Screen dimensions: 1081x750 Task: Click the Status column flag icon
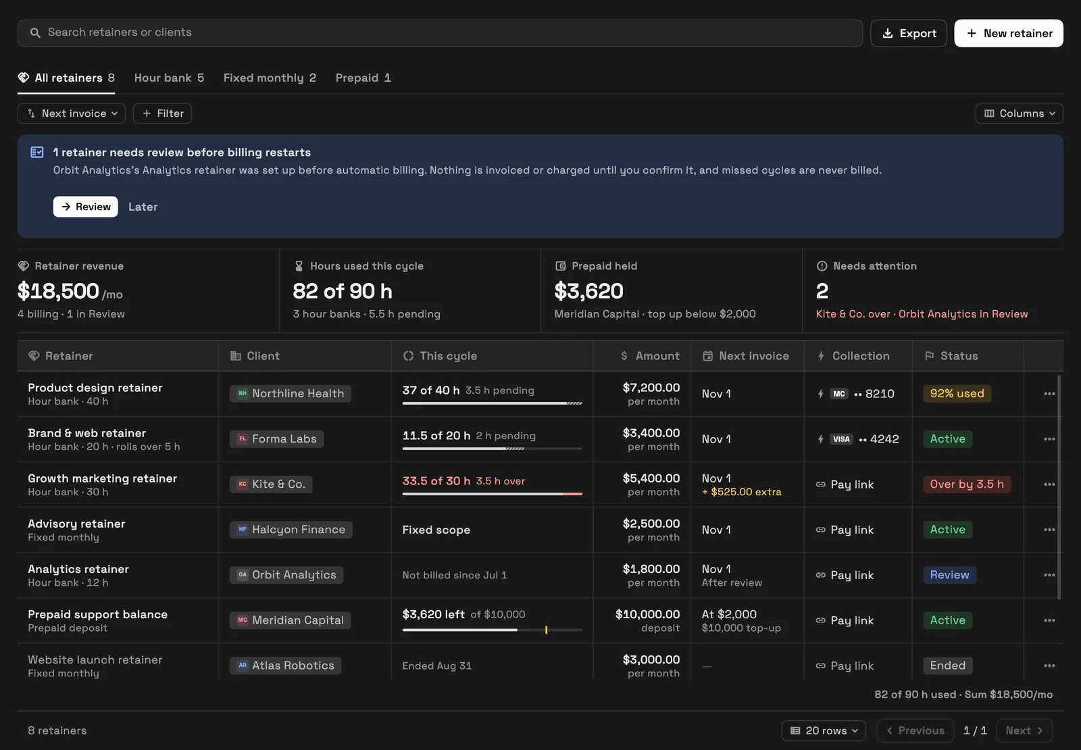929,356
